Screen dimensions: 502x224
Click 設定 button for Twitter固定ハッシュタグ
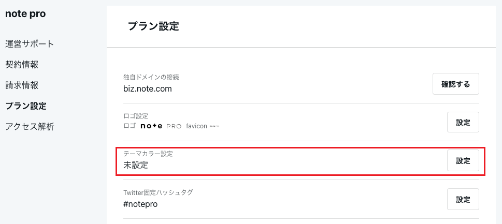(x=463, y=199)
